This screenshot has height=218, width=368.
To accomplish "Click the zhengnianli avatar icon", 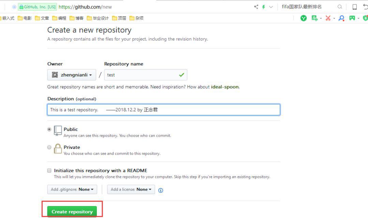I will (55, 75).
